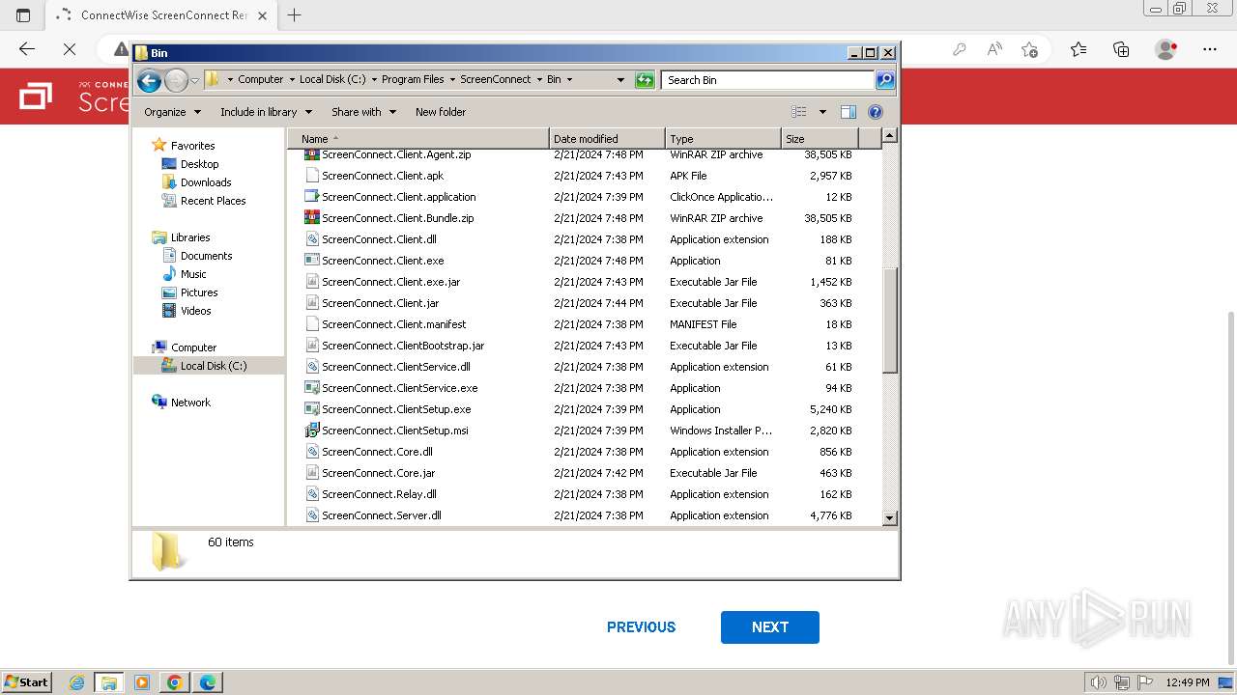Open Pictures library

pyautogui.click(x=199, y=292)
